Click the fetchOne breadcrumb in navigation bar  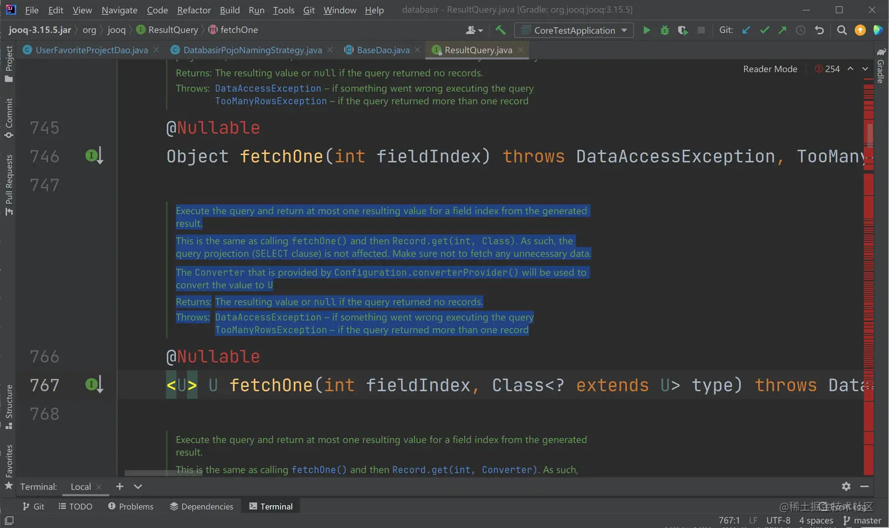pos(233,30)
